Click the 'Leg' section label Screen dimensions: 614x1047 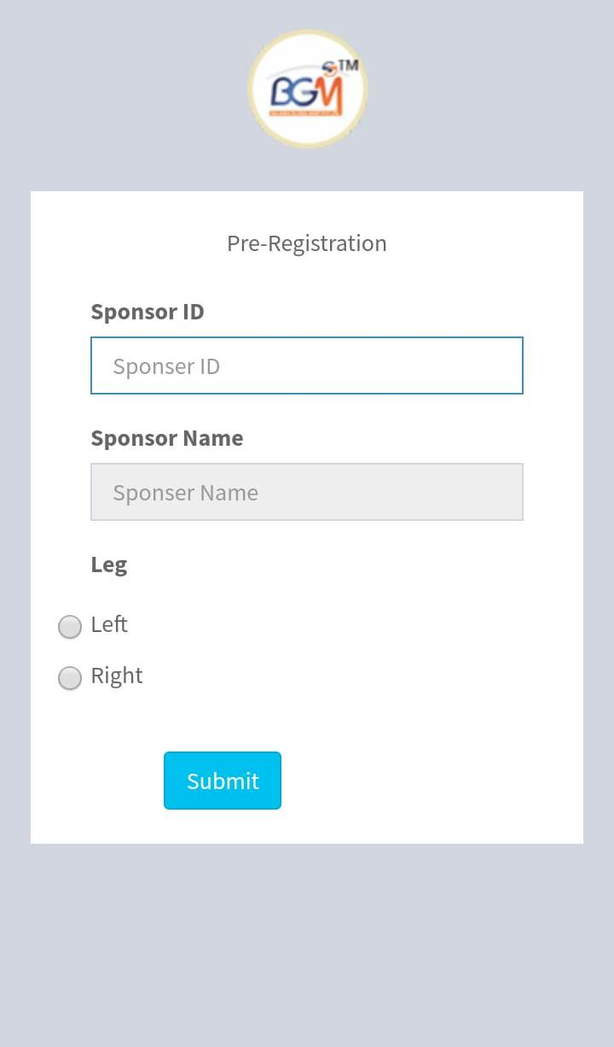tap(109, 565)
